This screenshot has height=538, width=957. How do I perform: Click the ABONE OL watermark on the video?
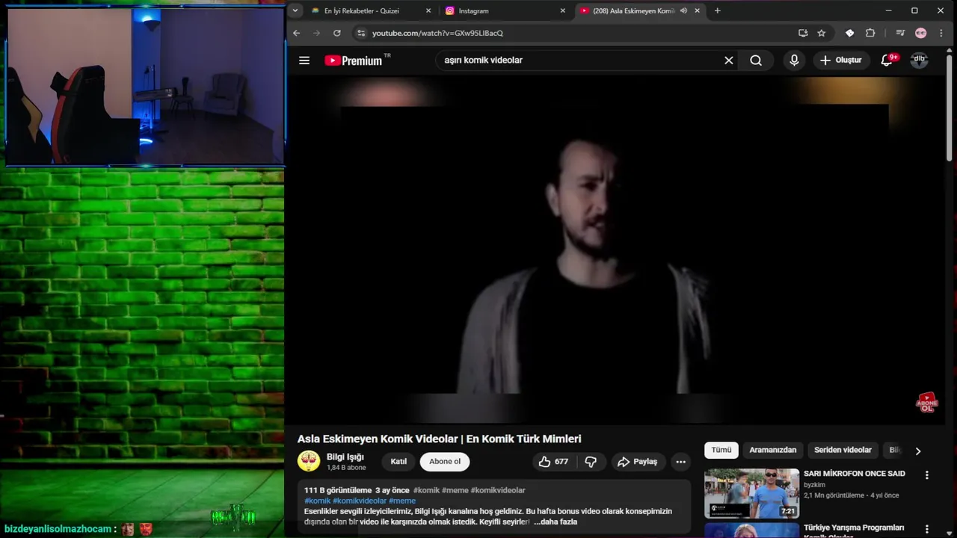click(x=927, y=403)
